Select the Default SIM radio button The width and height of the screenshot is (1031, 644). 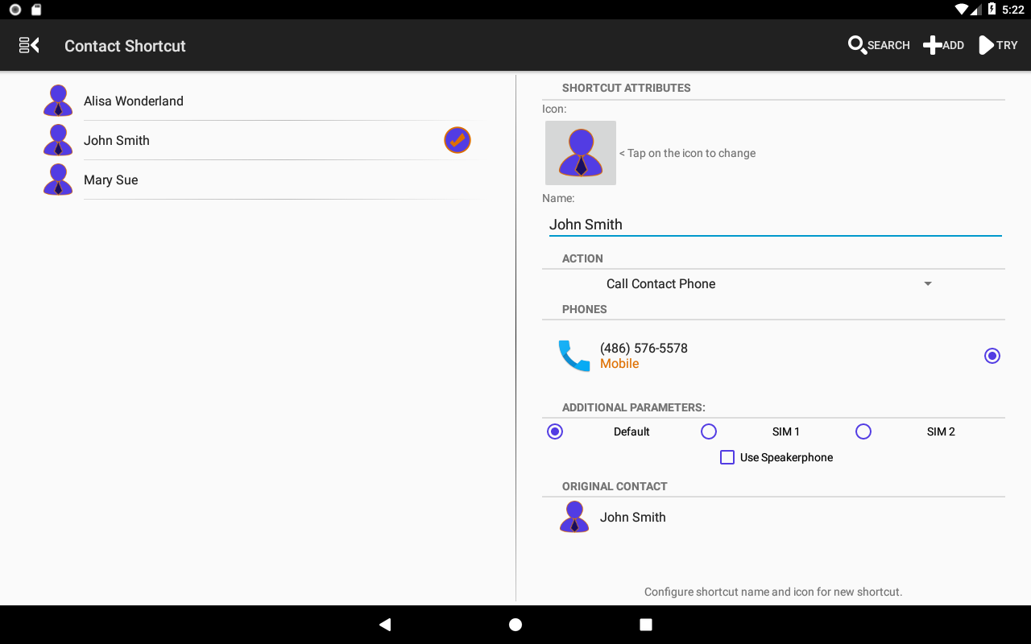pos(555,431)
